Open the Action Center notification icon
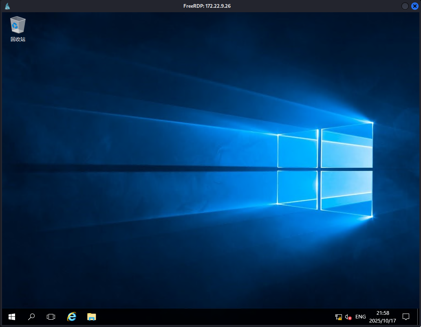Viewport: 421px width, 327px height. coord(406,317)
